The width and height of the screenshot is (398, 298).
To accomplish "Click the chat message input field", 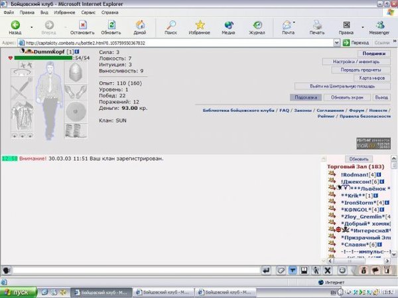I will [x=136, y=270].
